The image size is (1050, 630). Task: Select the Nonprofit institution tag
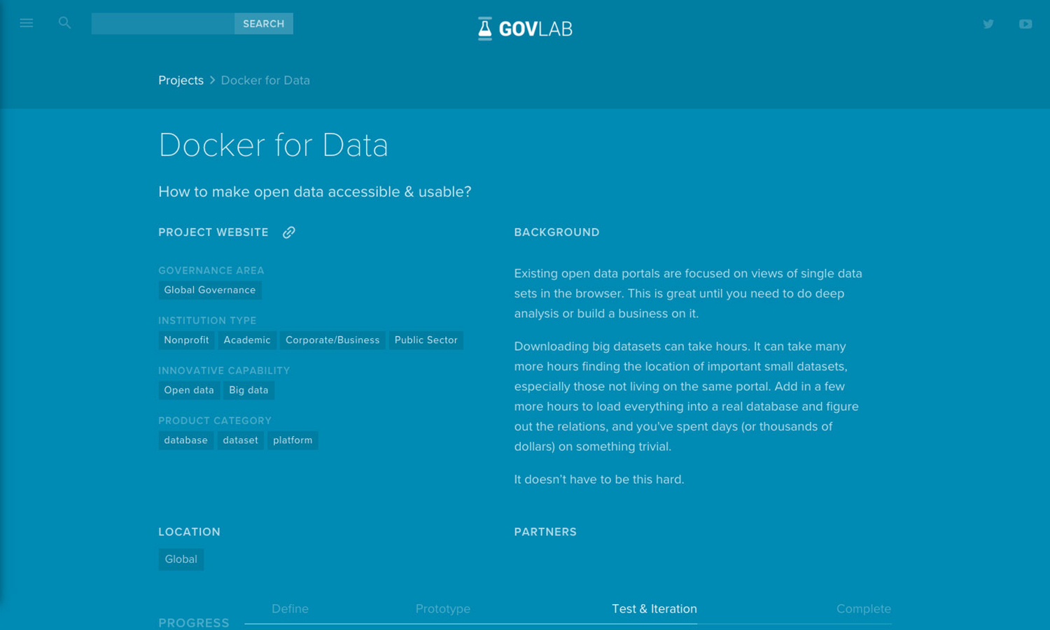tap(186, 340)
